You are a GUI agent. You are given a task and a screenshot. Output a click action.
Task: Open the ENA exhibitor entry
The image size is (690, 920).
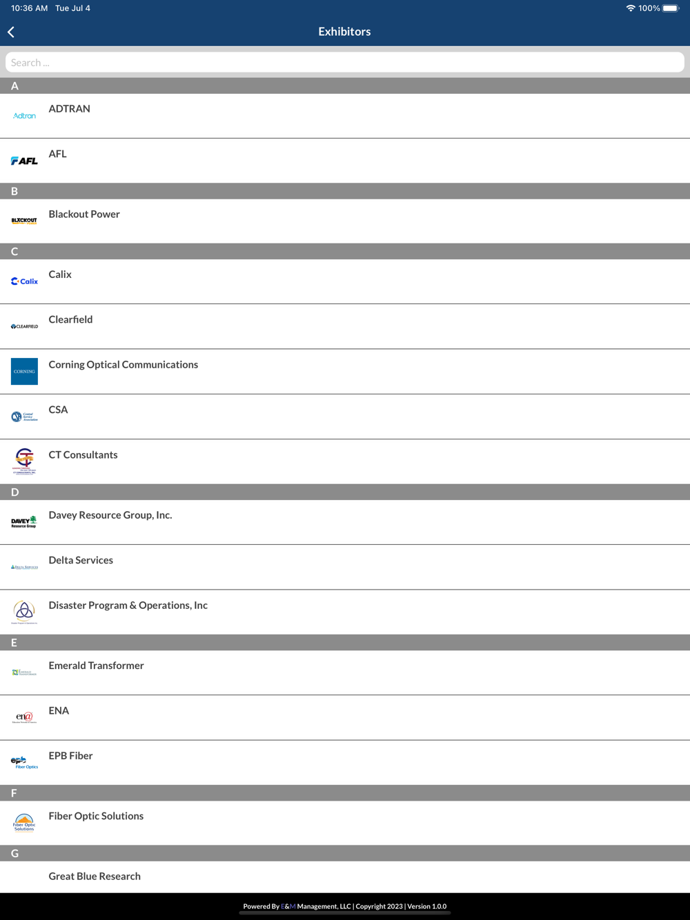345,717
